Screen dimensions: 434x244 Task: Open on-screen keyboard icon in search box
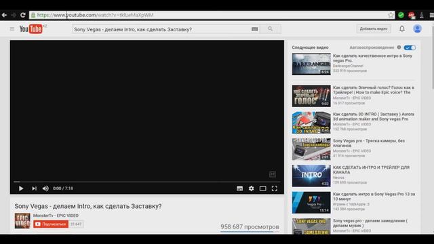[255, 29]
